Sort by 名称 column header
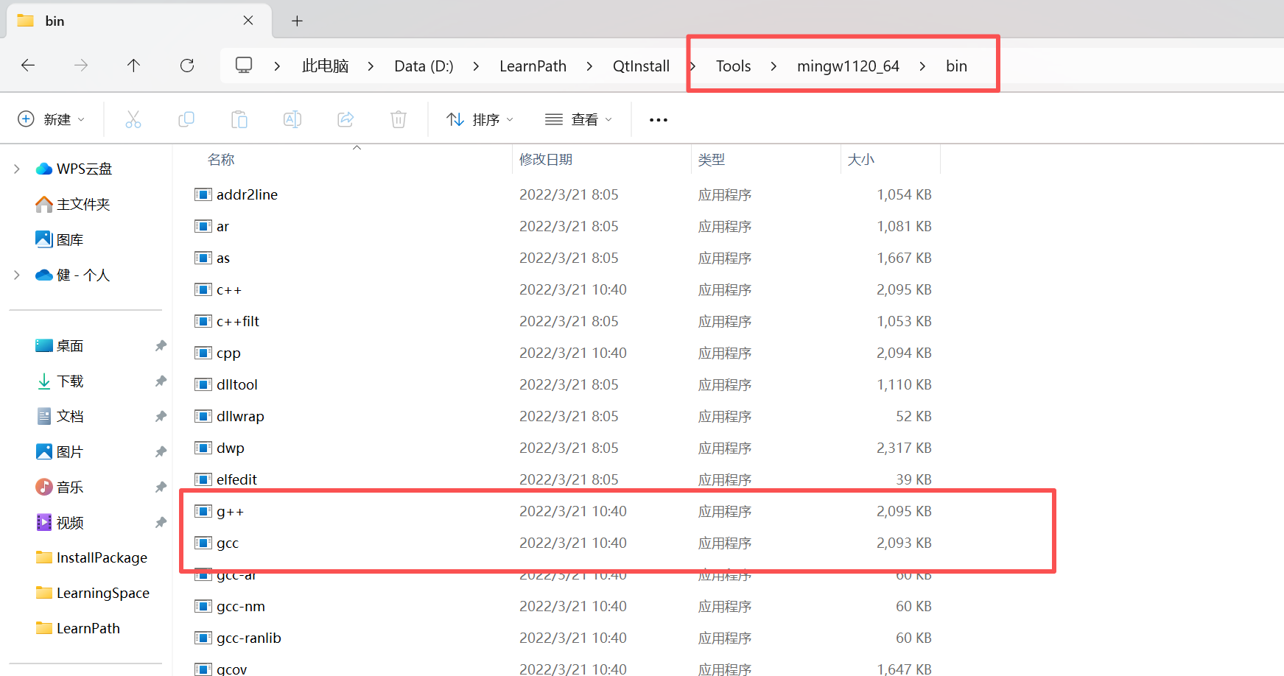This screenshot has width=1284, height=676. pyautogui.click(x=221, y=160)
